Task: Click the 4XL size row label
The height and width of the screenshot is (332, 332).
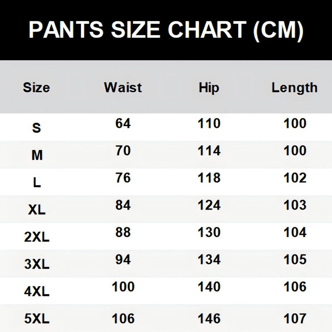Action: tap(37, 291)
